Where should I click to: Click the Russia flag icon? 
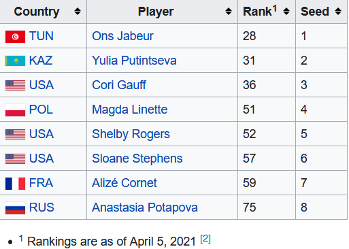tap(15, 208)
